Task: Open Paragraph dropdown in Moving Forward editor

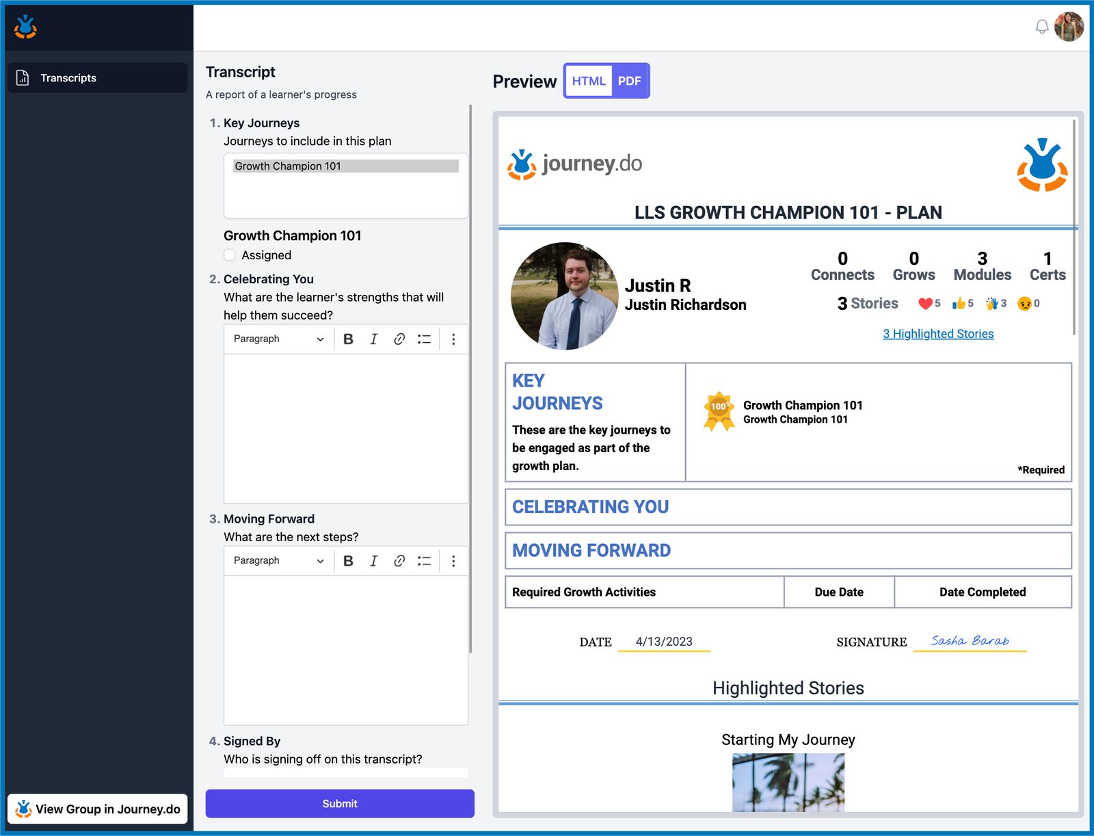Action: click(x=279, y=560)
